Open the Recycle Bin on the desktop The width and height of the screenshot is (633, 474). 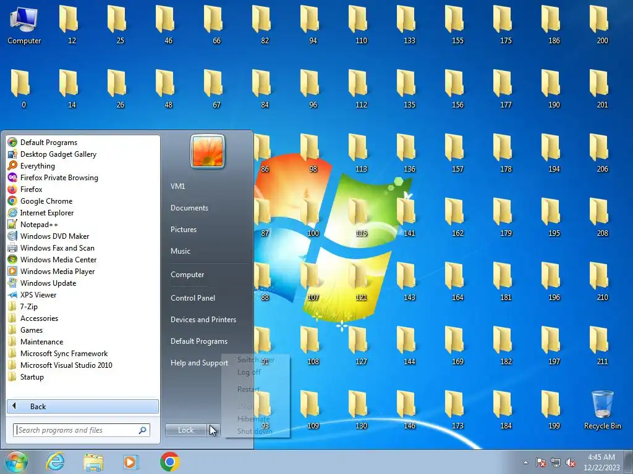(x=602, y=410)
